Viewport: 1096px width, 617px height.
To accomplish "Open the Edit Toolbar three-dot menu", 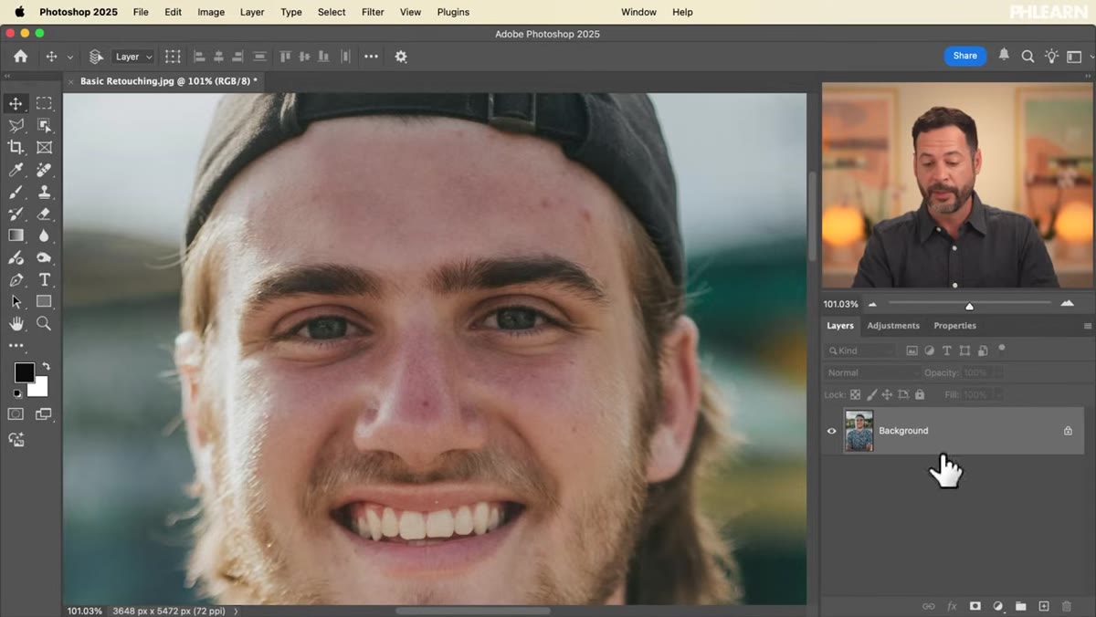I will tap(16, 346).
